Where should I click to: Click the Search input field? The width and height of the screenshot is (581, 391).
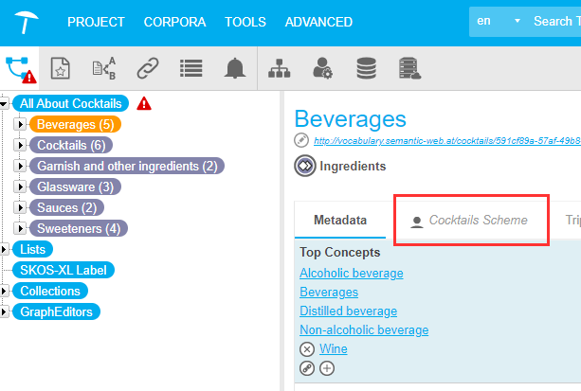[x=554, y=21]
